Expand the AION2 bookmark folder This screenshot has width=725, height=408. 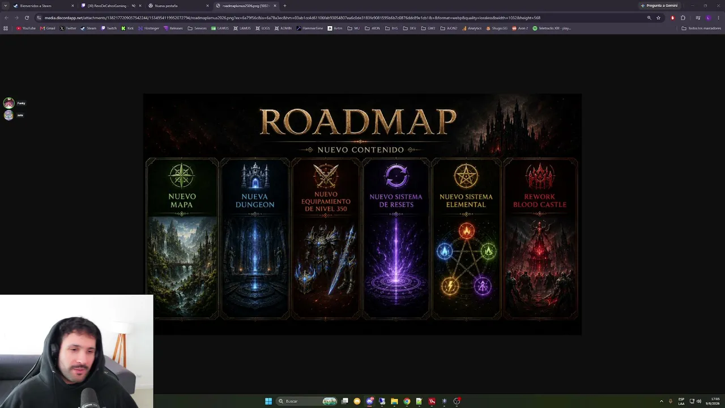(x=449, y=28)
